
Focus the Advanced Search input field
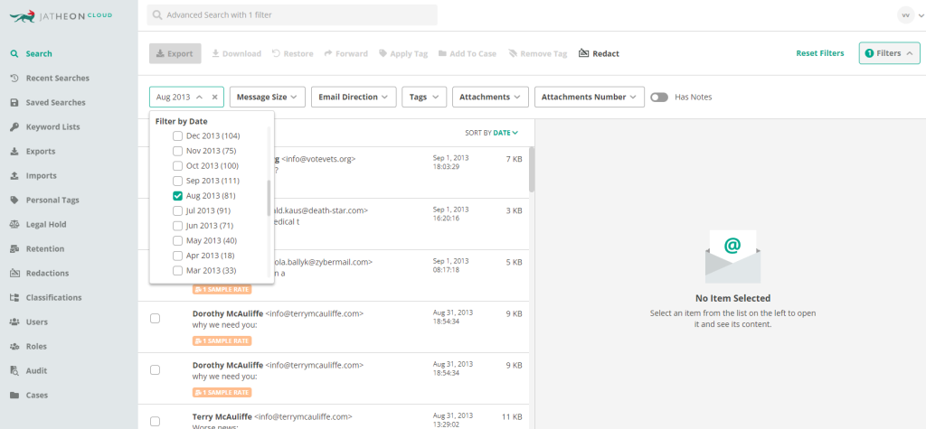click(292, 15)
